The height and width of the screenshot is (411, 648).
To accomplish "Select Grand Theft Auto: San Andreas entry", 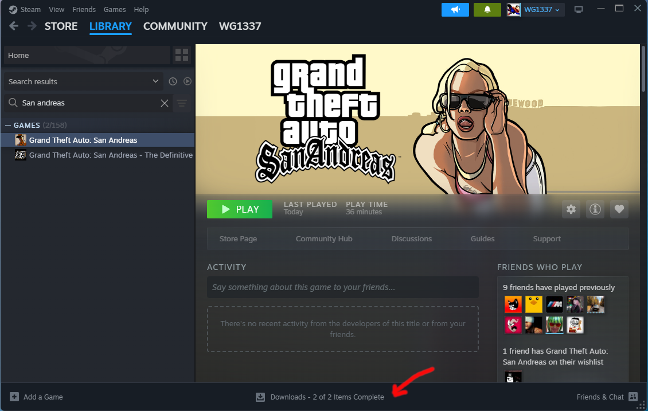I will [x=97, y=140].
